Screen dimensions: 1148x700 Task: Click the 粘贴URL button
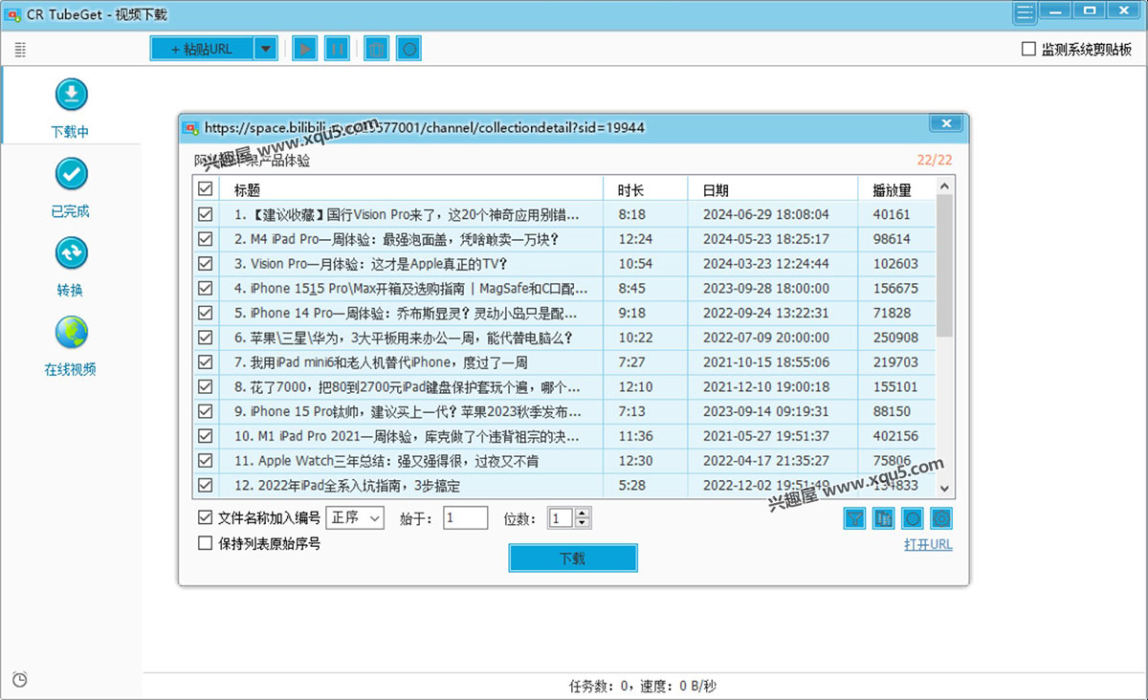coord(203,49)
